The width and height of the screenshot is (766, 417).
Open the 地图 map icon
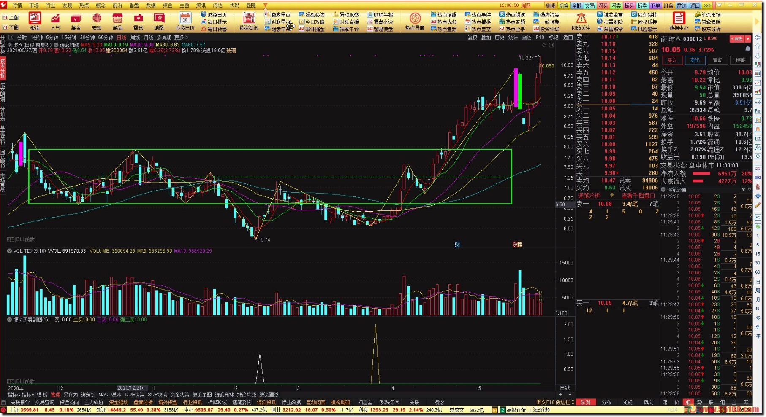point(159,21)
